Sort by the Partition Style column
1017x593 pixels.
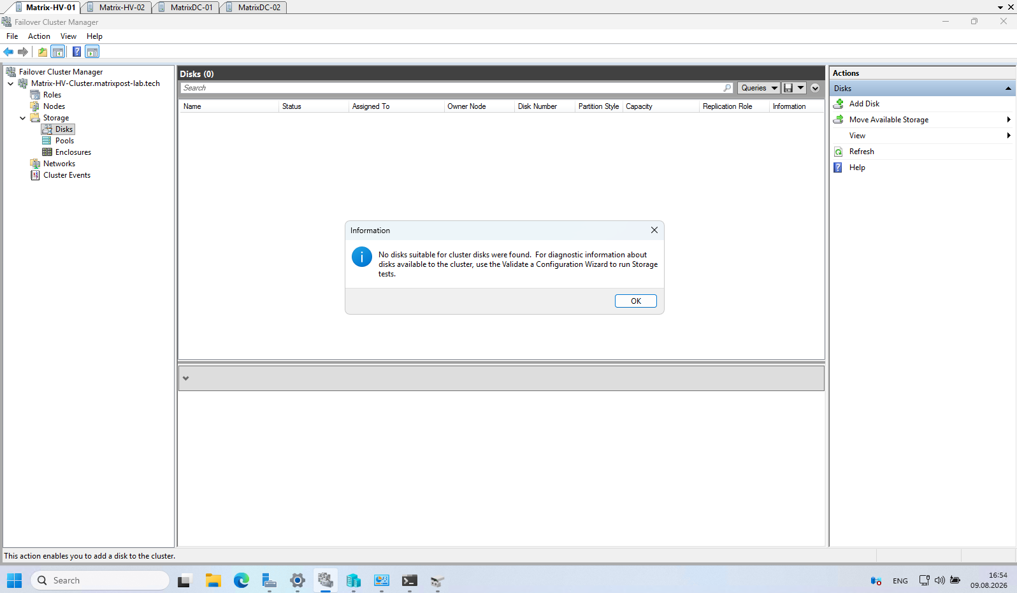(599, 106)
